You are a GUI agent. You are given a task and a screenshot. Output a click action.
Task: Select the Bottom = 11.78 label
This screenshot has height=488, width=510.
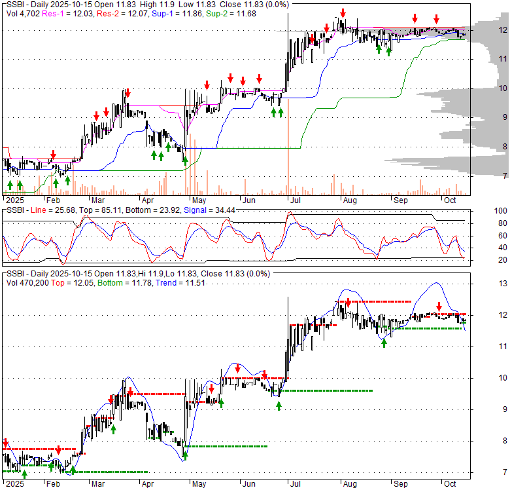tap(125, 283)
